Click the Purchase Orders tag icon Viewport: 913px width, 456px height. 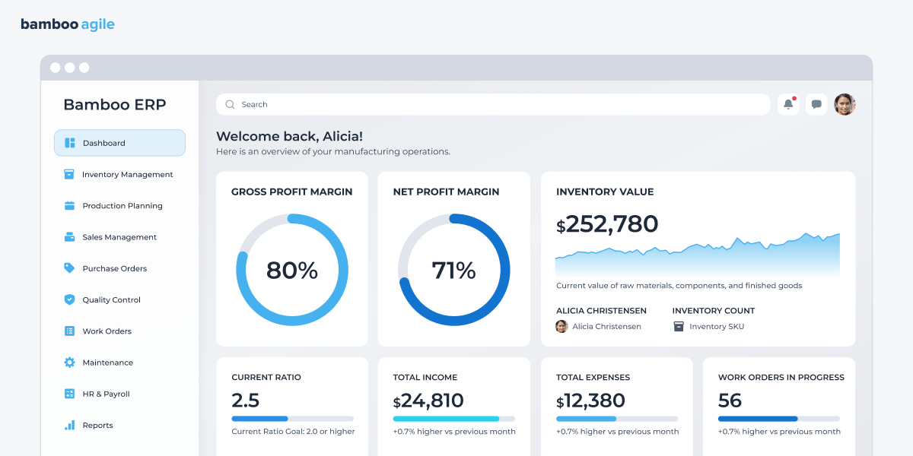click(69, 268)
